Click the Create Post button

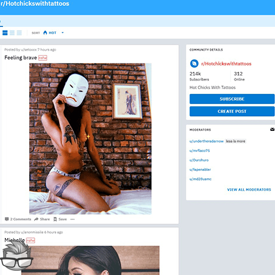click(x=232, y=111)
